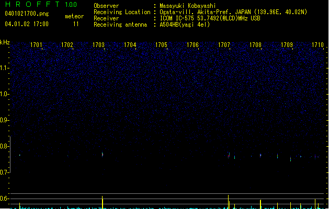Select the 1710 time label
The width and height of the screenshot is (329, 209).
pos(317,45)
